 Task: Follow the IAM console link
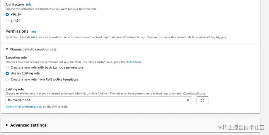133,62
